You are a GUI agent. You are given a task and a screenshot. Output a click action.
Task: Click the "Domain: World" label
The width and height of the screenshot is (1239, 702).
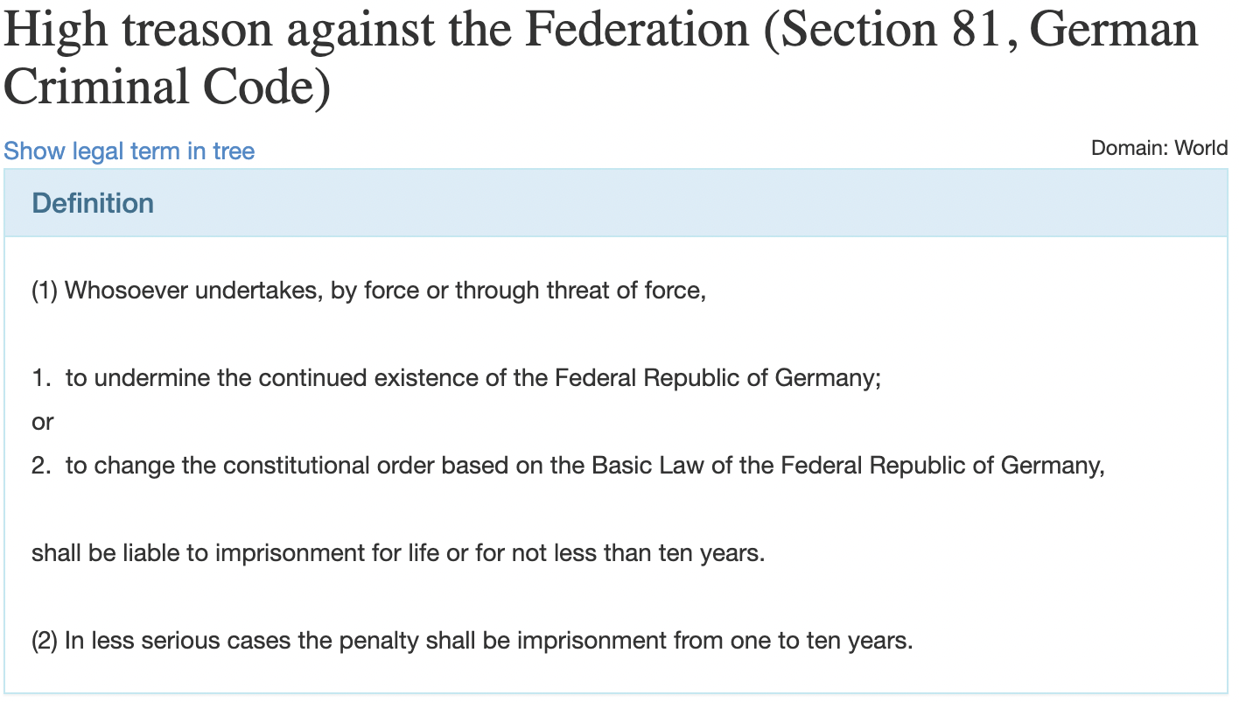1158,148
